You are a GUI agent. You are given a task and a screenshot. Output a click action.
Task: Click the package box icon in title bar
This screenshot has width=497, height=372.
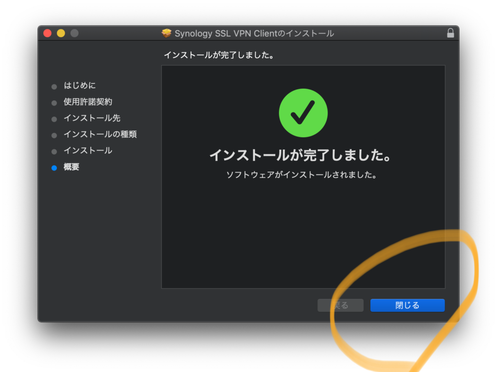point(167,33)
